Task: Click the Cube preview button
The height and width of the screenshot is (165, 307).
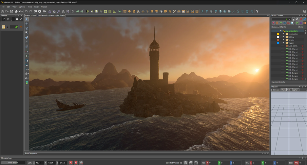Action: tap(289, 90)
